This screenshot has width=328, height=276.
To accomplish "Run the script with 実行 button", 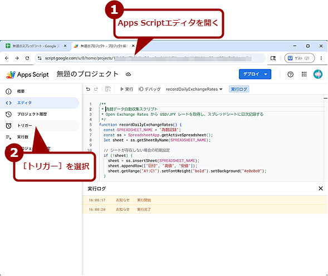I will (127, 89).
